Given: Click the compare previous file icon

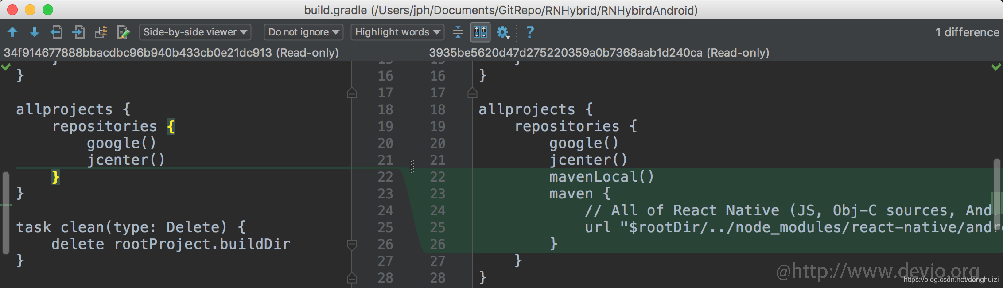Looking at the screenshot, I should 56,32.
